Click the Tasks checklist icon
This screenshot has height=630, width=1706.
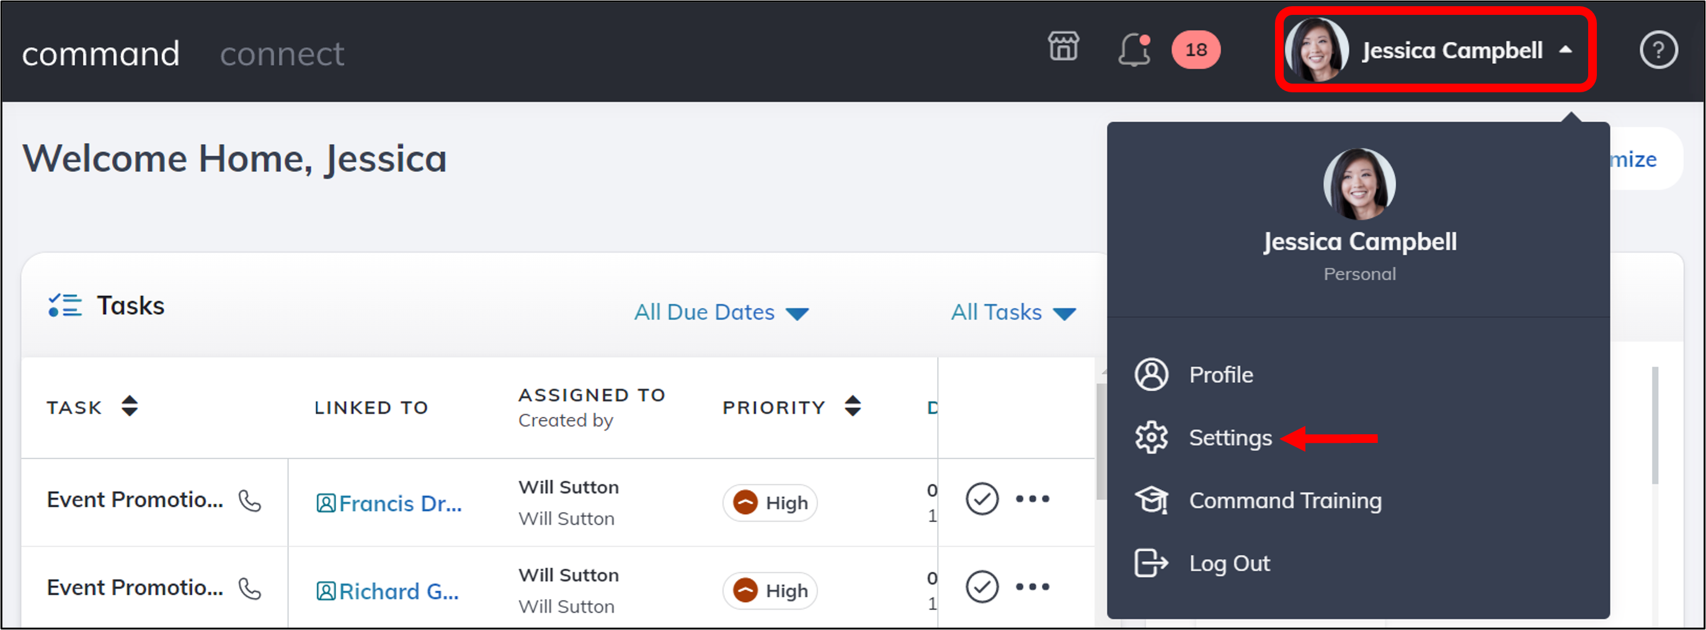click(x=65, y=306)
